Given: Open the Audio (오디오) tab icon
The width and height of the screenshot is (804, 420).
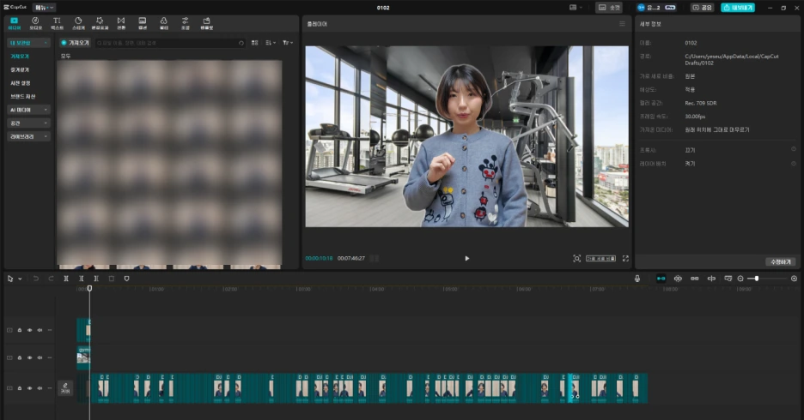Looking at the screenshot, I should (x=35, y=23).
